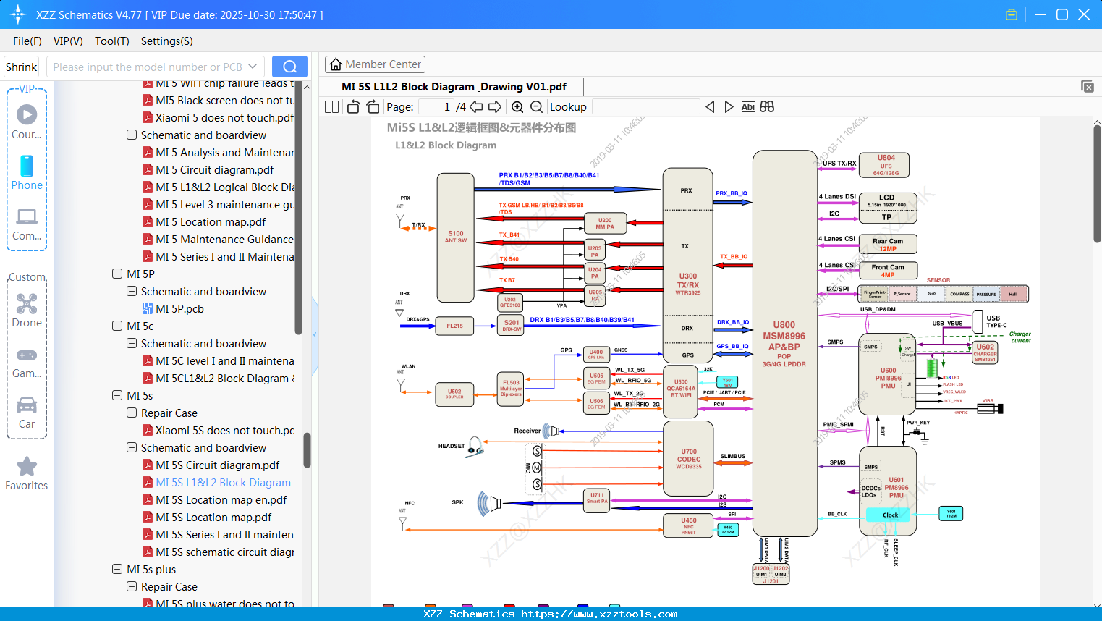The image size is (1102, 621).
Task: Open the binoculars search icon
Action: [767, 106]
